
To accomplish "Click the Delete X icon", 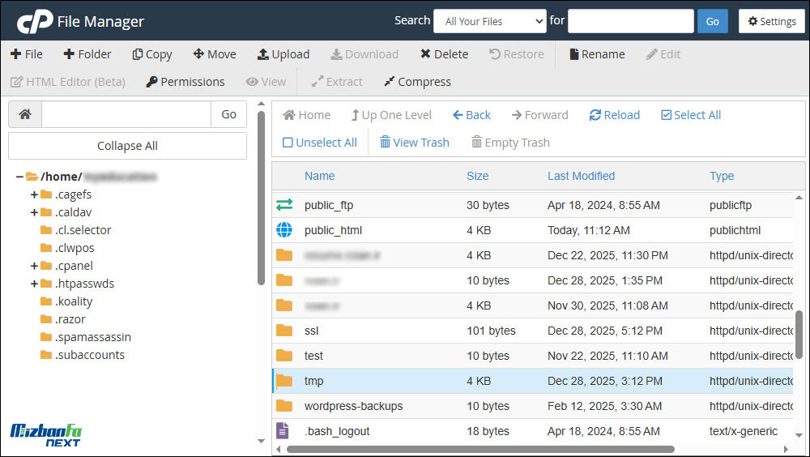I will (x=425, y=54).
